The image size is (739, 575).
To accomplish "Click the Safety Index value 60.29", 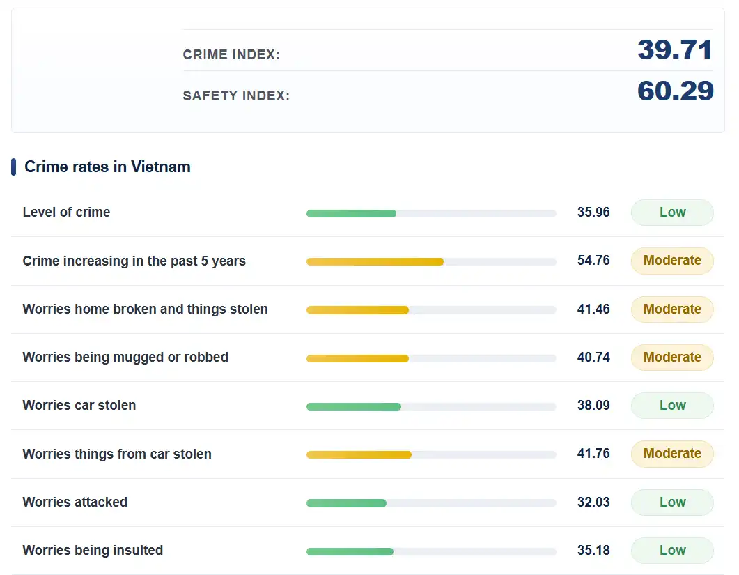I will [675, 91].
